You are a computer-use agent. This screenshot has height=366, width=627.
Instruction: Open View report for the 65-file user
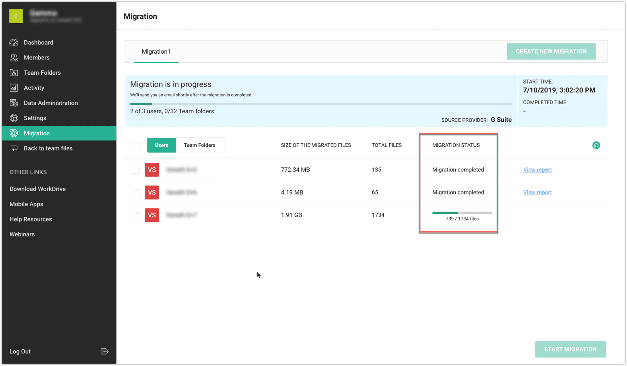pos(537,192)
